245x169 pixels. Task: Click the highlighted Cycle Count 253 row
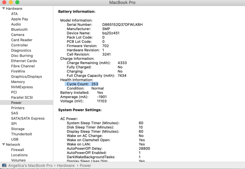point(81,84)
